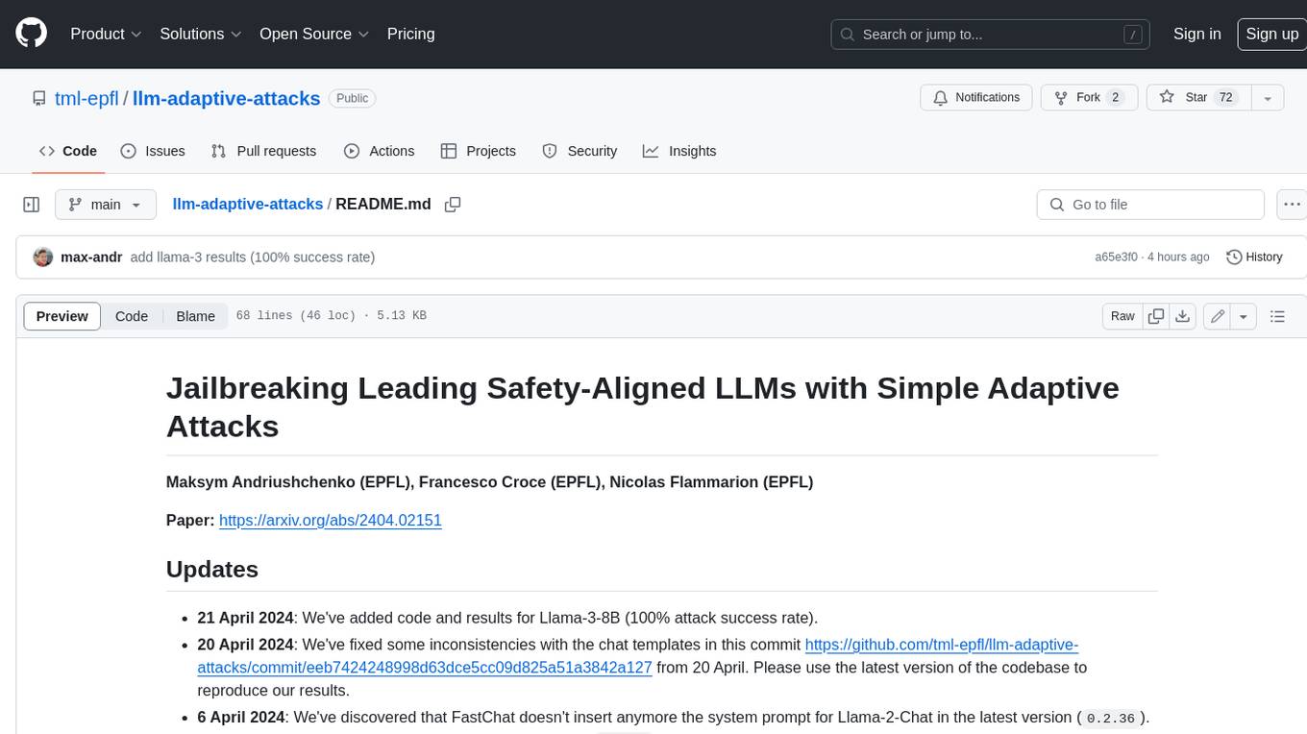This screenshot has height=734, width=1307.
Task: Copy the README.md file path
Action: coord(453,205)
